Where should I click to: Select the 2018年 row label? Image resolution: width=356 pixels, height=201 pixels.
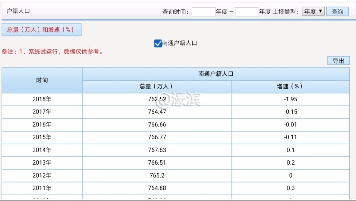click(42, 99)
